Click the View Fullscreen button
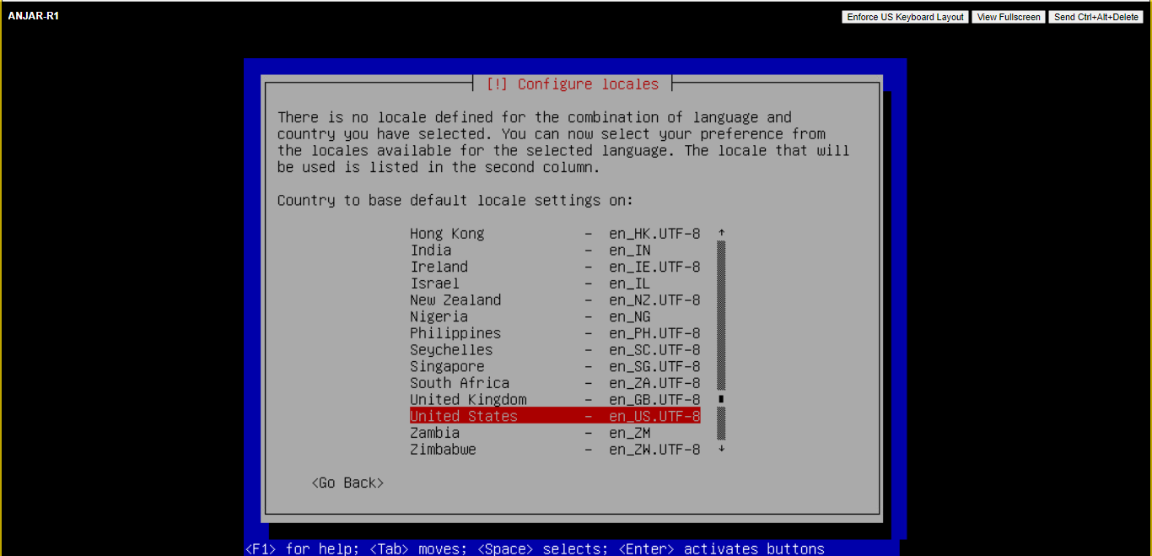The width and height of the screenshot is (1152, 556). [x=1009, y=17]
